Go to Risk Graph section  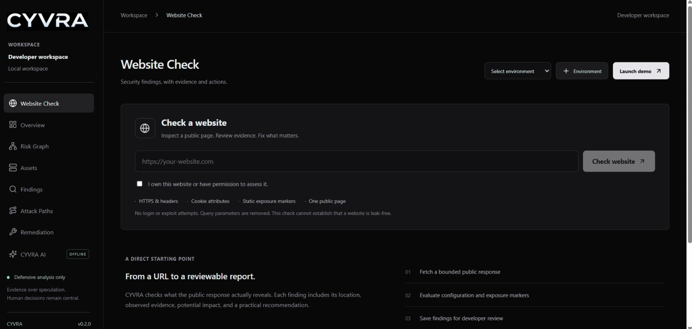49,146
